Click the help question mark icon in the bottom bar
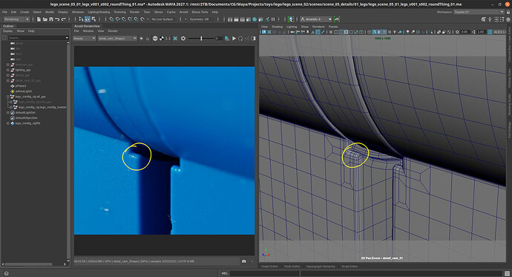The height and width of the screenshot is (277, 512). pyautogui.click(x=6, y=274)
